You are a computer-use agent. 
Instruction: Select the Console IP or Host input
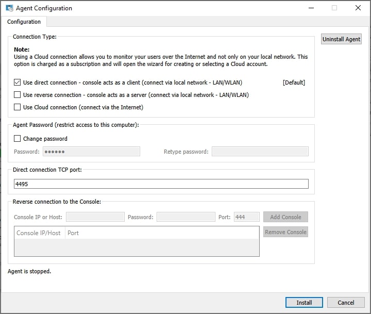[x=95, y=217]
